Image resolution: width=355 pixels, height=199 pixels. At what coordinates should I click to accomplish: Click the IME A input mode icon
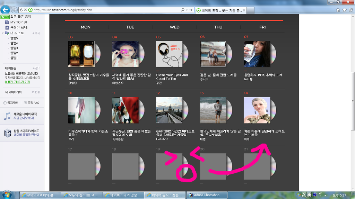(304, 195)
